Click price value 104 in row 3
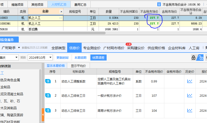The width and height of the screenshot is (207, 123). pyautogui.click(x=154, y=110)
